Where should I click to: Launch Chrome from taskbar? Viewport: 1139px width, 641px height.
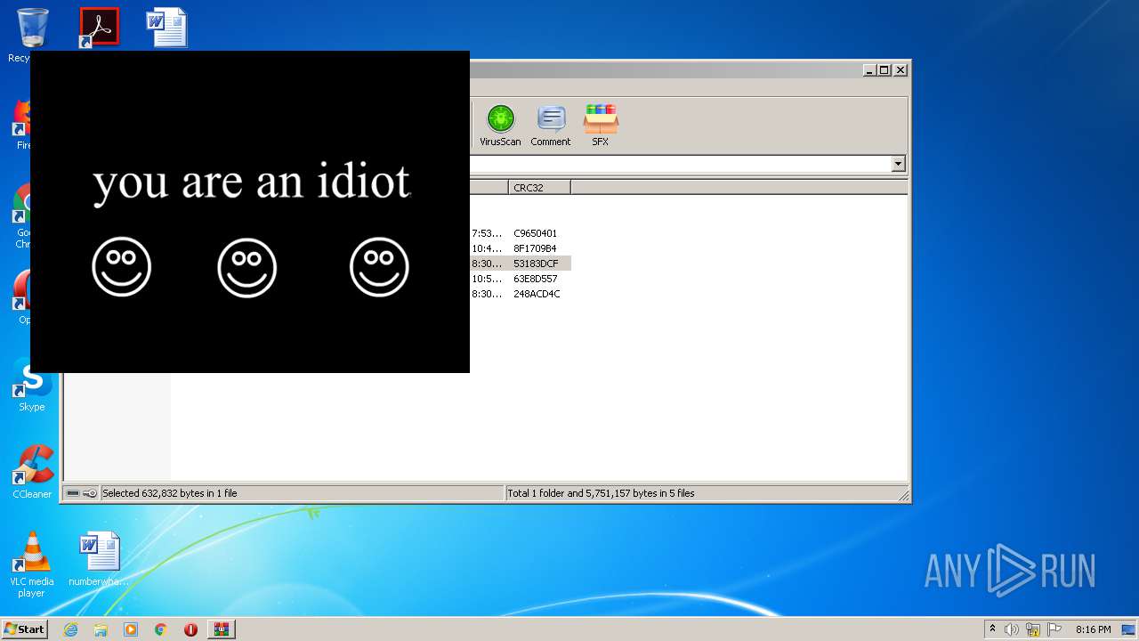161,629
